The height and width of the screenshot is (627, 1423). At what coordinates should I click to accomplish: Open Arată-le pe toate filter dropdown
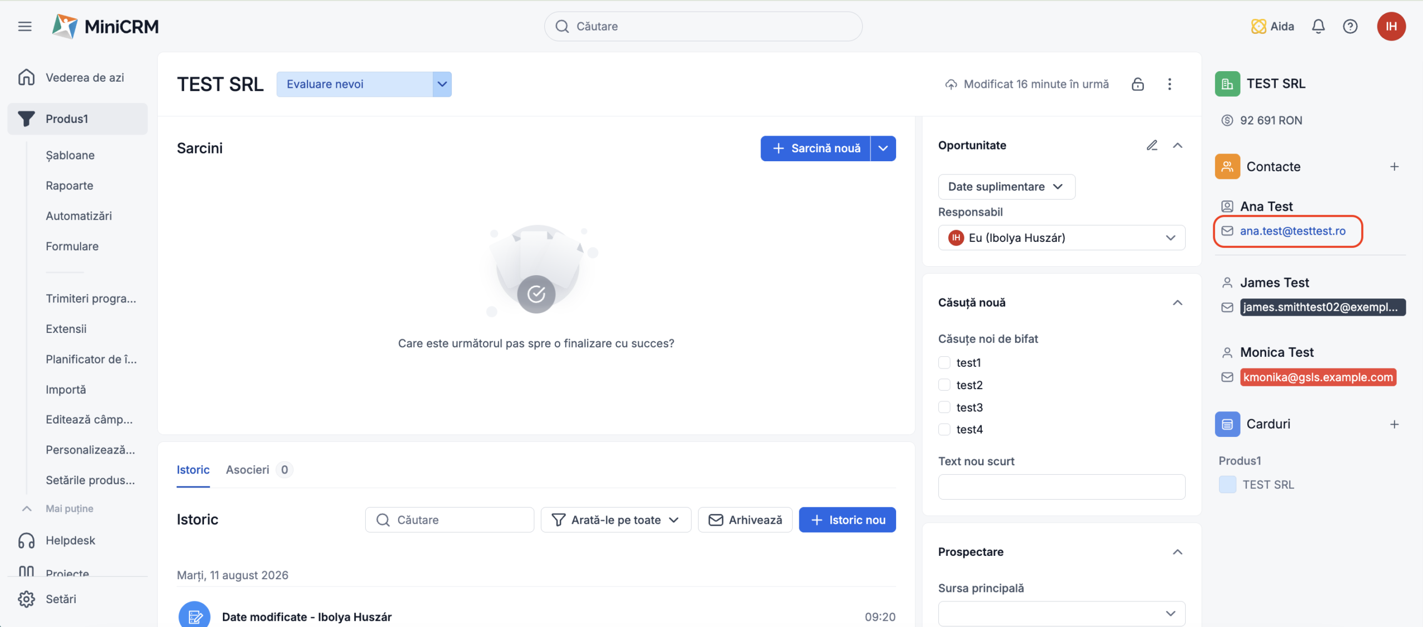pyautogui.click(x=616, y=520)
